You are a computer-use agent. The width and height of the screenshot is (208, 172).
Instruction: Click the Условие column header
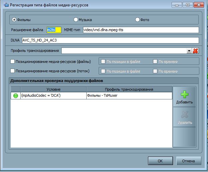53,89
